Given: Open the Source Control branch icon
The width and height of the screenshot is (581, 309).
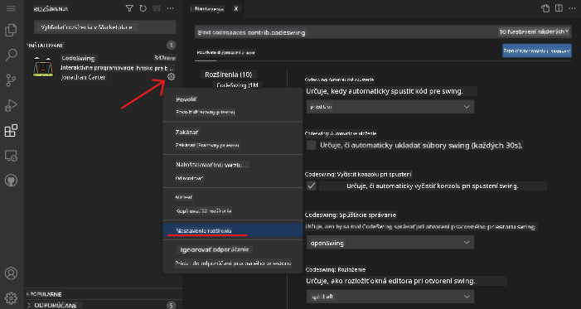Looking at the screenshot, I should click(11, 80).
